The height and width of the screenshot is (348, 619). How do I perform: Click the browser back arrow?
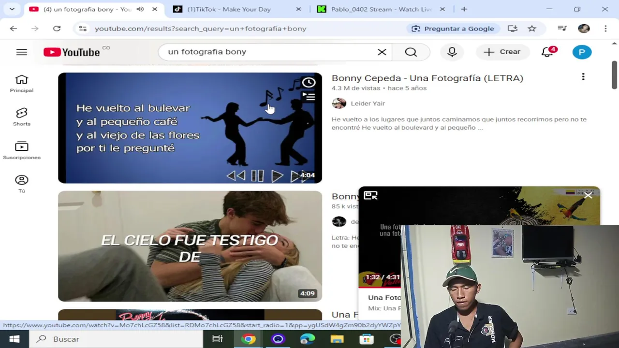tap(14, 29)
